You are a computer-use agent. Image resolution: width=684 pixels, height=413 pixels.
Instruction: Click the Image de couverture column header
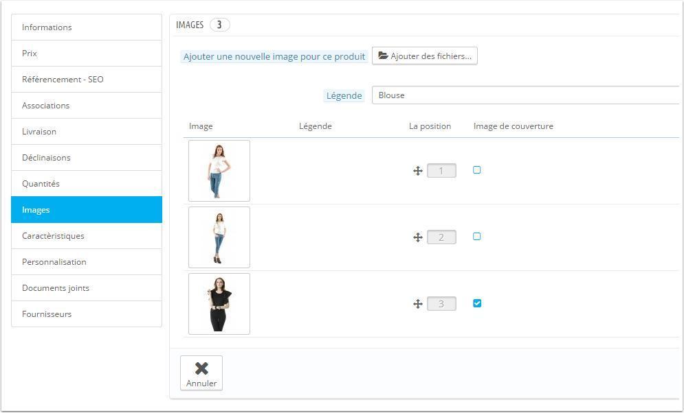[x=514, y=126]
